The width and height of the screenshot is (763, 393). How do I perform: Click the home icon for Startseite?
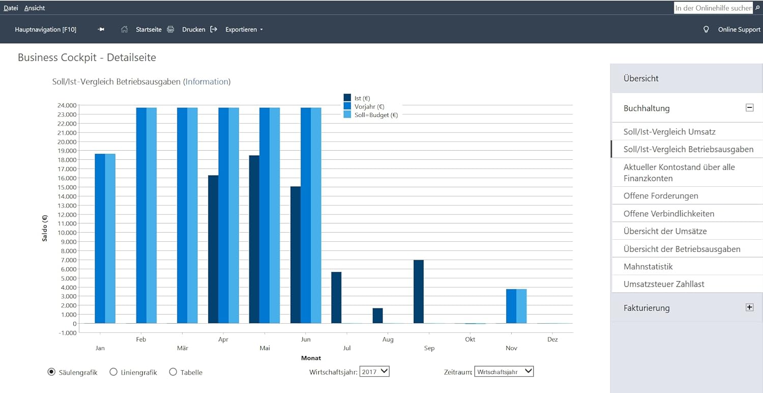[125, 30]
